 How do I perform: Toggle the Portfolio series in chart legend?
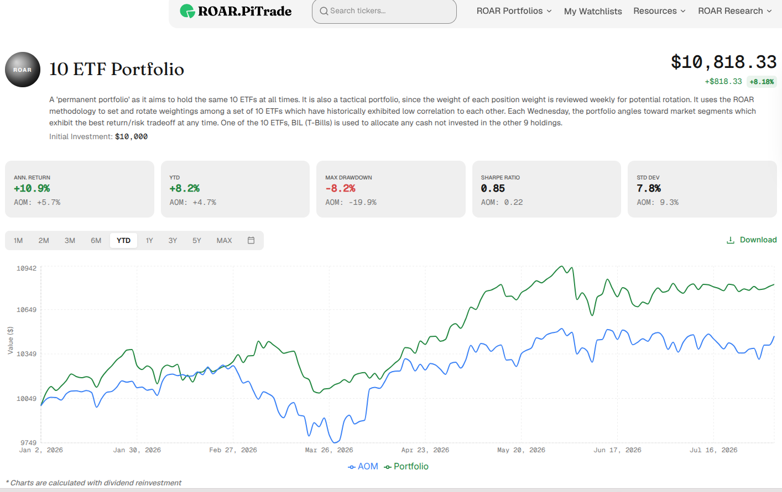point(406,467)
